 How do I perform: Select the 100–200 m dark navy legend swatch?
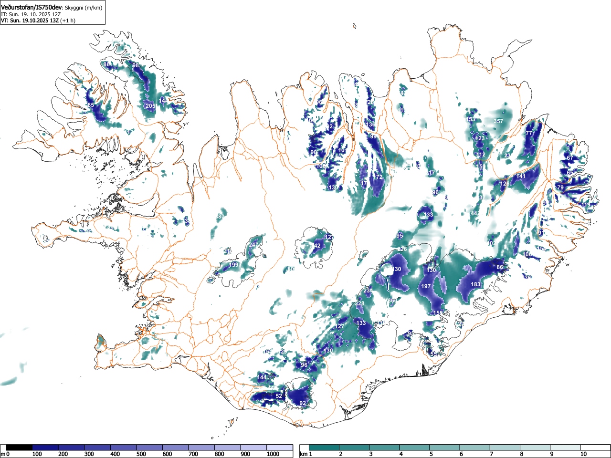click(45, 448)
